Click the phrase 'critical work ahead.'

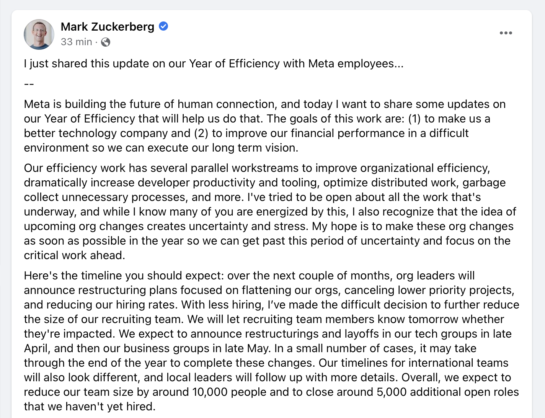[x=75, y=255]
